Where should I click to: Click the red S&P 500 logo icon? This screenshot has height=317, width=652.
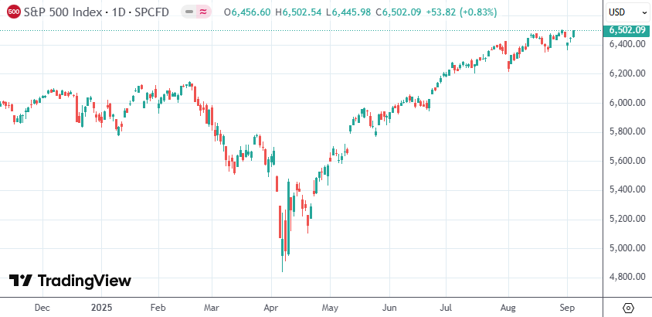13,12
